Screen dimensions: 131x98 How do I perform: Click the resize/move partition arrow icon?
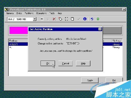tap(42, 19)
